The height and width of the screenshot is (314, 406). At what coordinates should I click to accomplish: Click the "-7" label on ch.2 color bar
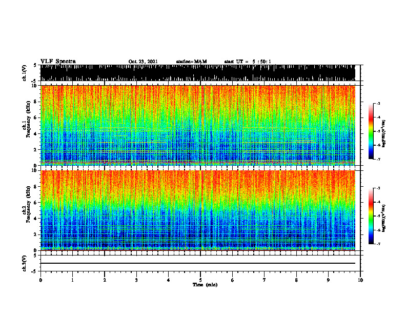(378, 244)
